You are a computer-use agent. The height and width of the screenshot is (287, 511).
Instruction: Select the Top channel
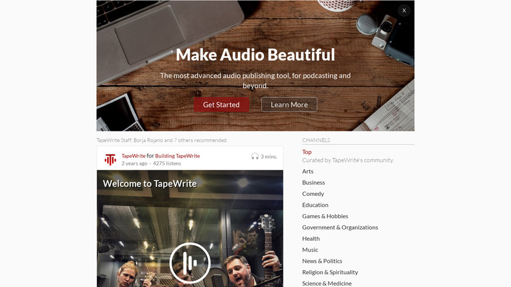(307, 152)
